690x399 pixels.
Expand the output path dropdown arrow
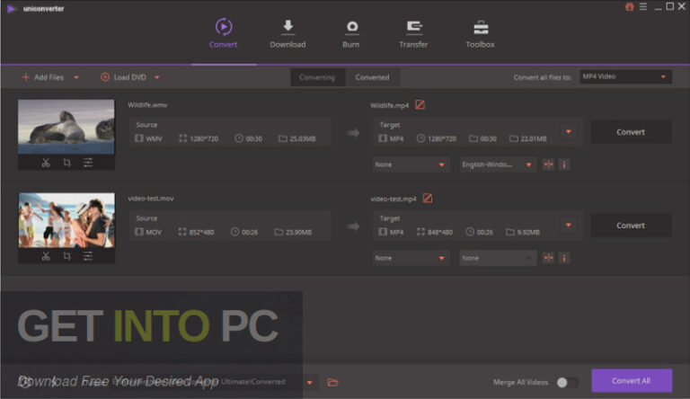pyautogui.click(x=309, y=382)
